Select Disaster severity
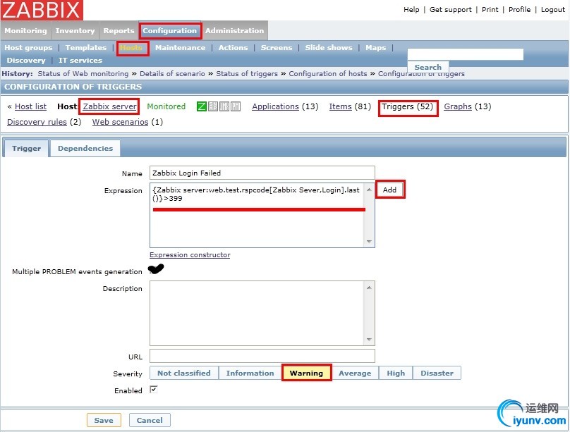570x432 pixels. tap(437, 374)
